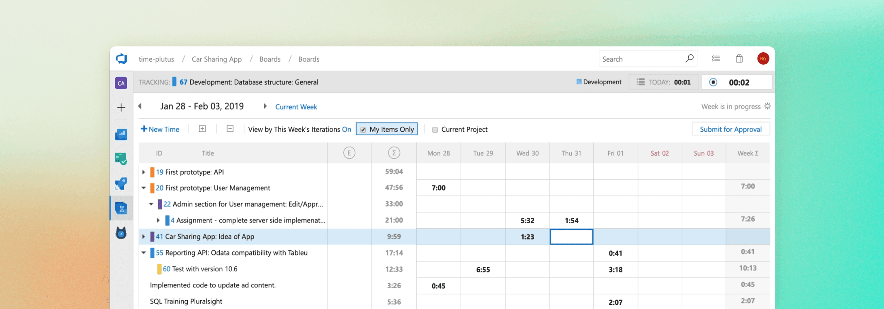The height and width of the screenshot is (309, 884).
Task: Click the Sat 02 column header
Action: 660,153
